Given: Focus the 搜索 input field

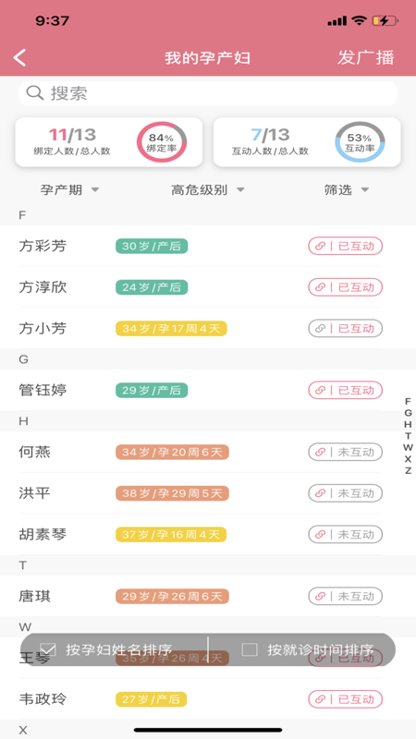Looking at the screenshot, I should [x=208, y=93].
